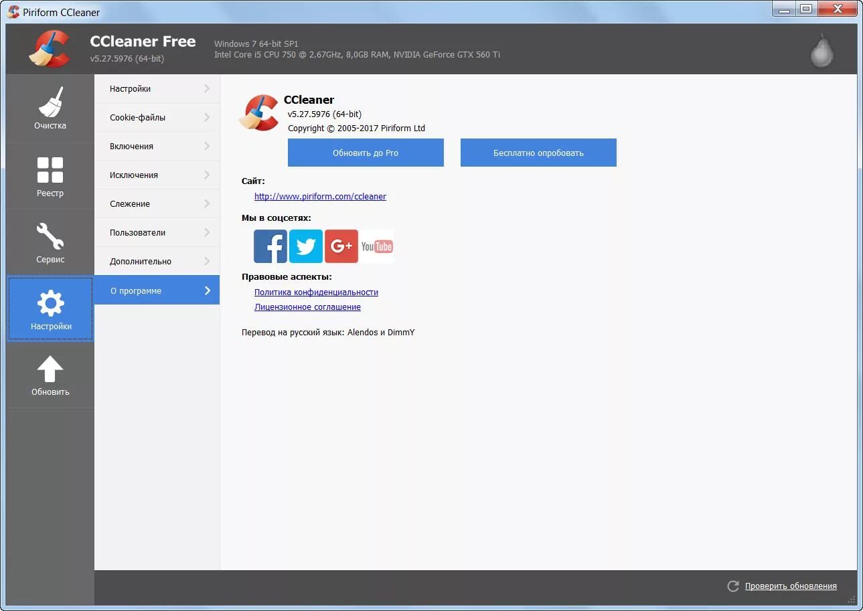
Task: Open the YouTube social icon
Action: pyautogui.click(x=377, y=246)
